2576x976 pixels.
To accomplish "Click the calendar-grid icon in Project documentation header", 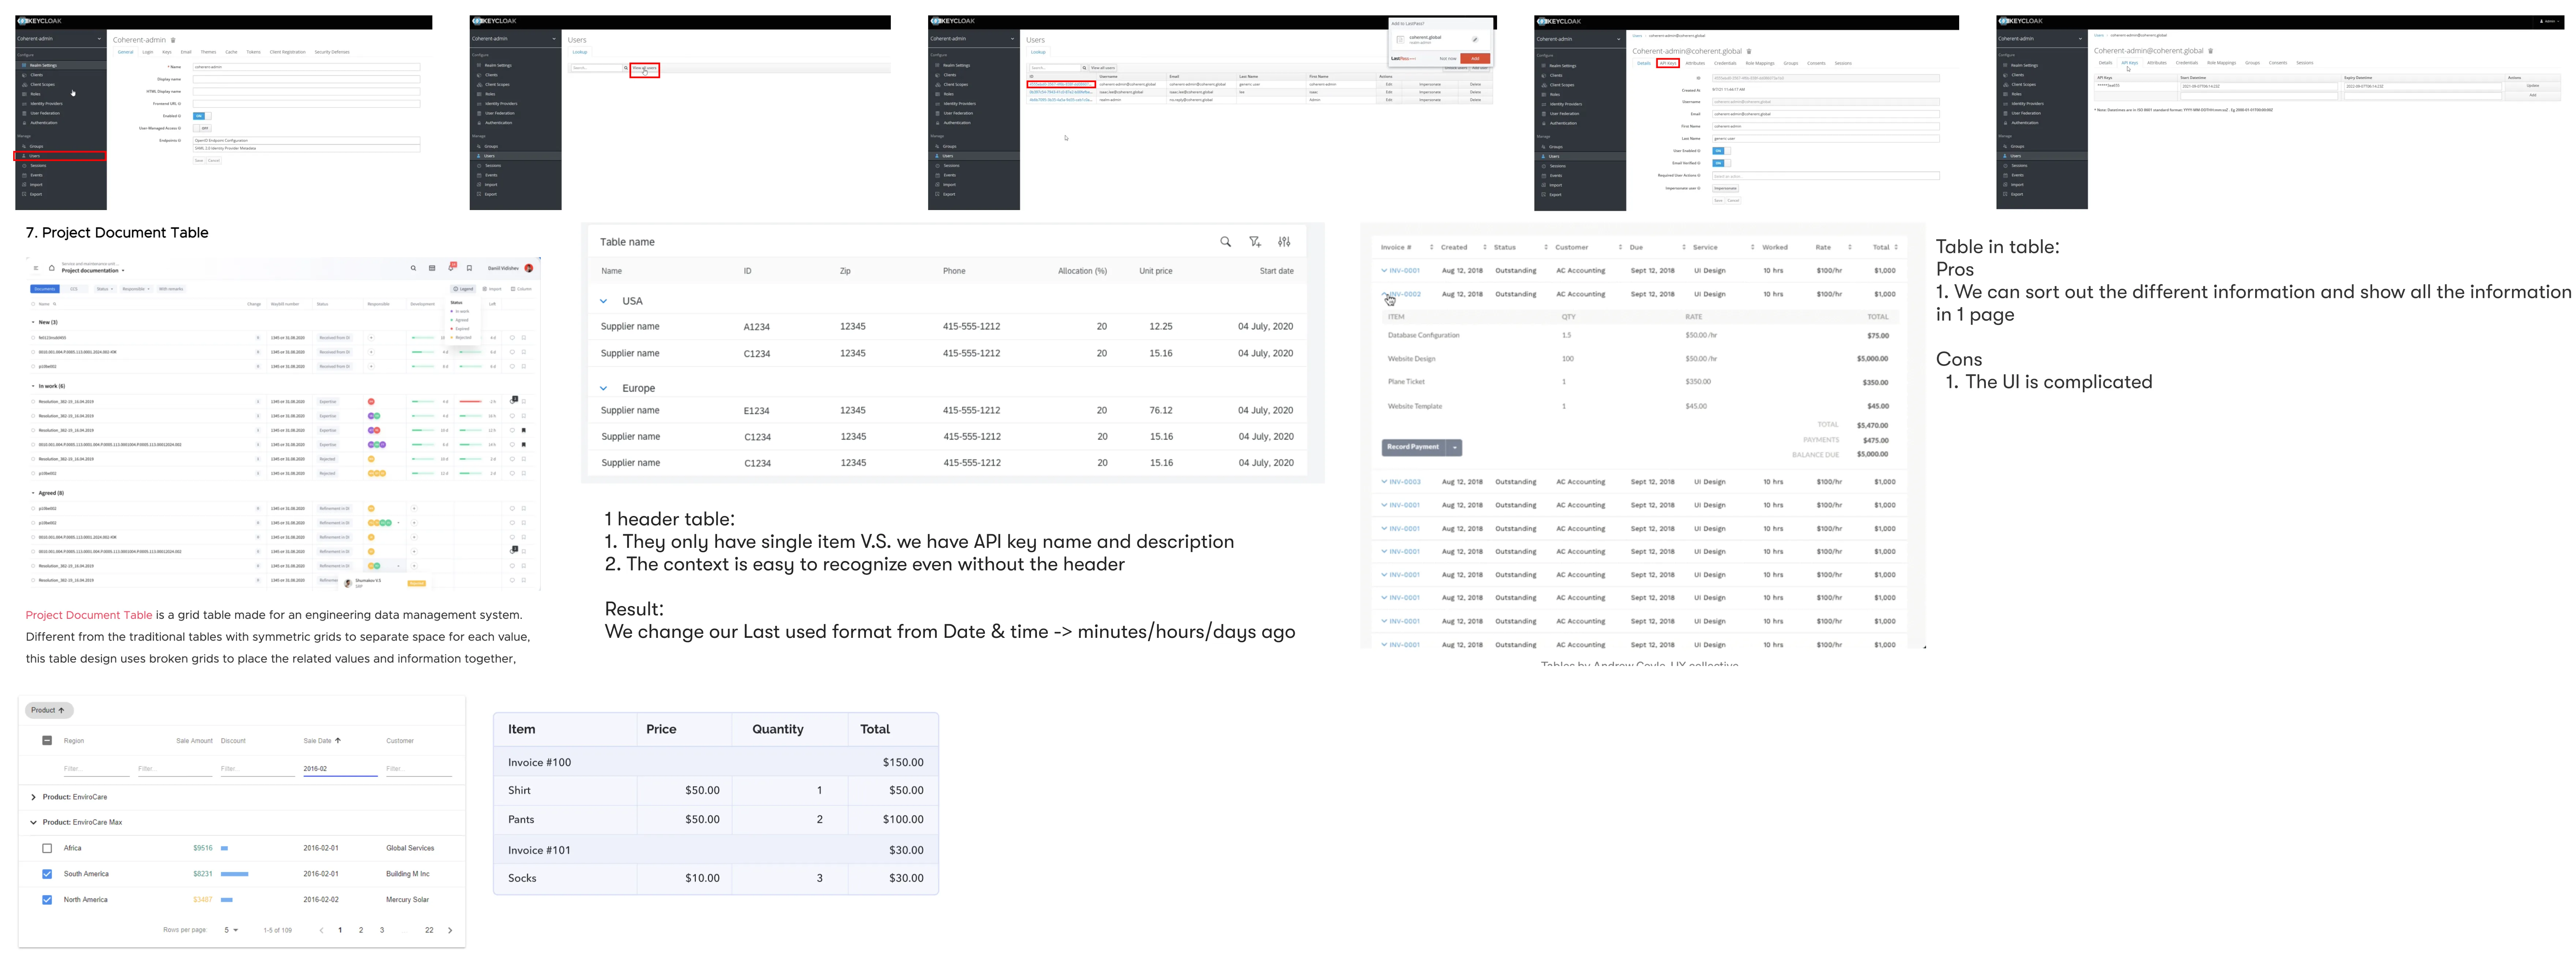I will [x=432, y=268].
